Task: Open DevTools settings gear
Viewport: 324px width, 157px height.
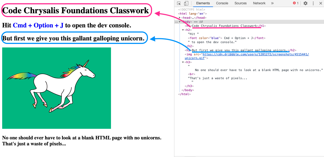Action: (x=306, y=3)
